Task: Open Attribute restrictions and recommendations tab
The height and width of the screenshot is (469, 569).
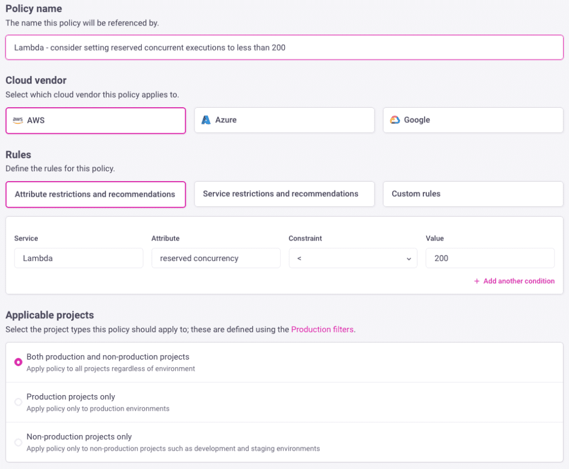Action: [96, 194]
